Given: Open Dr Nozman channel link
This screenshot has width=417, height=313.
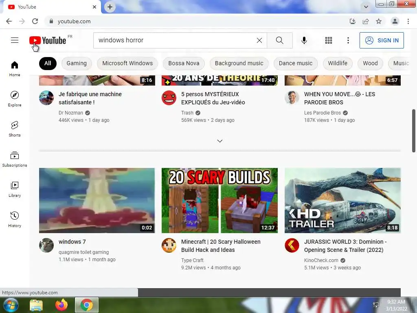Looking at the screenshot, I should click(x=71, y=113).
